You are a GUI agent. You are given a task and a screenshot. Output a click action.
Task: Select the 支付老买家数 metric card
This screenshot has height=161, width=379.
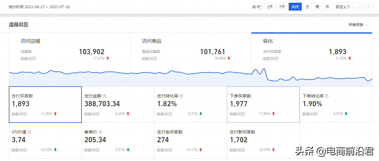[191, 140]
